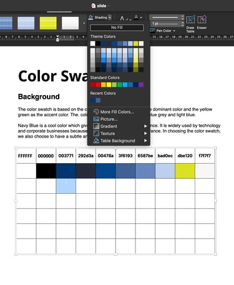Select the black filled table cell

tap(46, 171)
